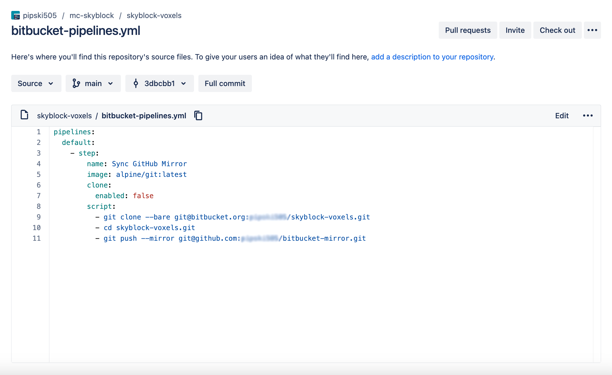
Task: Follow 'add a description to your repository' link
Action: coord(432,57)
